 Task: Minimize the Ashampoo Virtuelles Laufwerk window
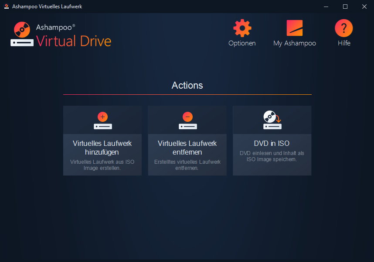[x=326, y=7]
